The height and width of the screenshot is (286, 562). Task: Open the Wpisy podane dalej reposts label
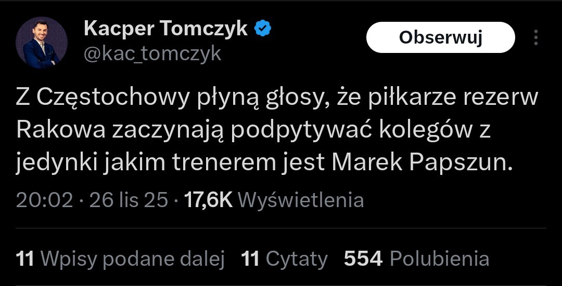tap(132, 258)
